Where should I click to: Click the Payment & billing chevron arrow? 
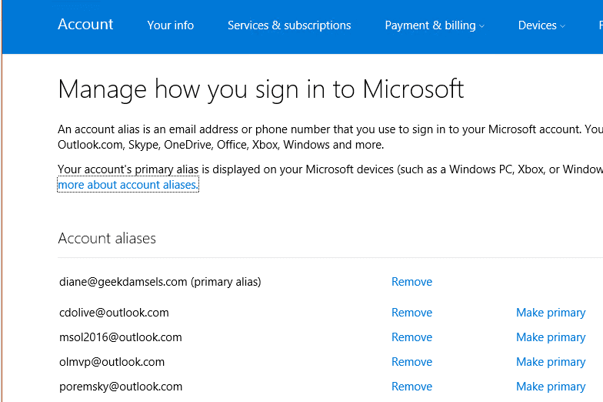click(481, 26)
